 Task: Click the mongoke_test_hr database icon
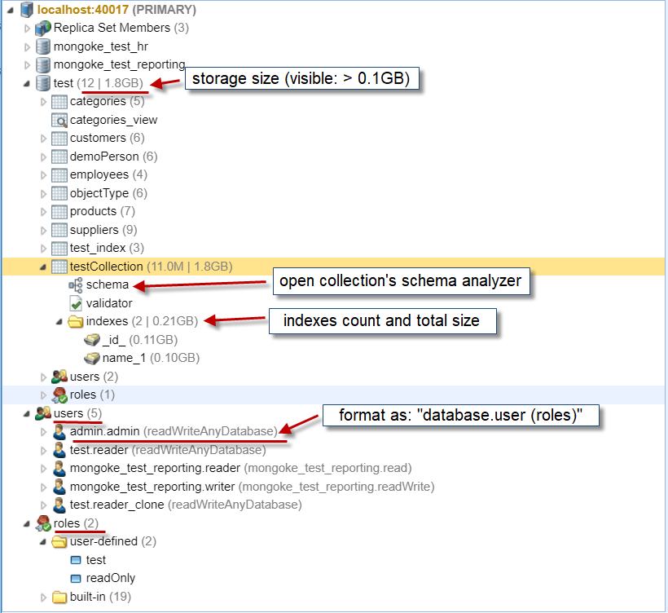[43, 46]
